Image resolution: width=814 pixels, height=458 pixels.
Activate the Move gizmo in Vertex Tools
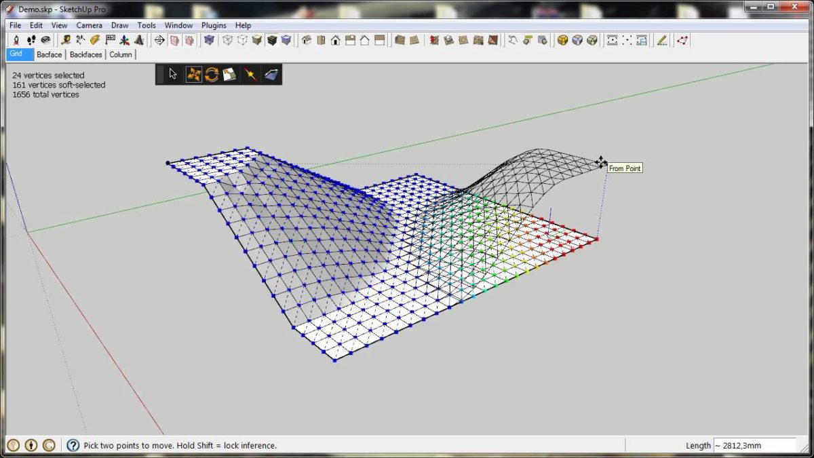(x=195, y=75)
